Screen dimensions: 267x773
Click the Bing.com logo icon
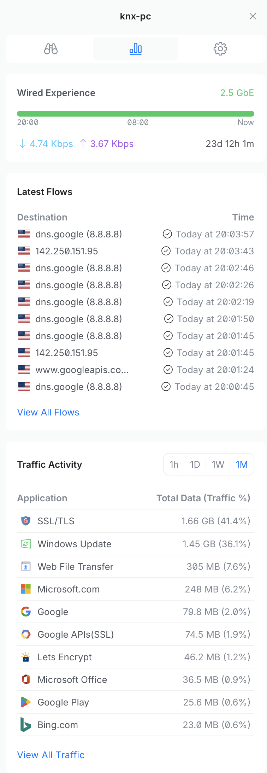click(26, 725)
